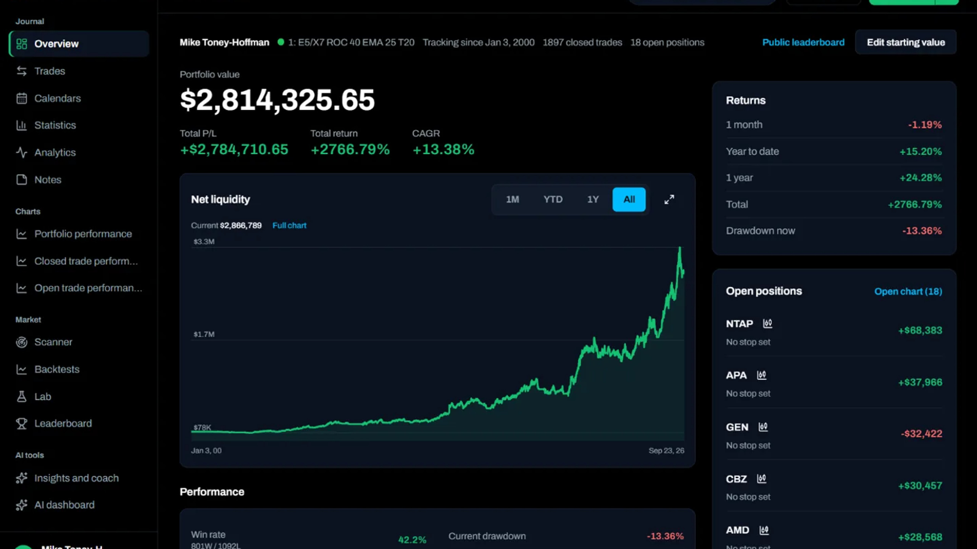Open the NTAP position chart icon
The width and height of the screenshot is (977, 549).
coord(767,324)
